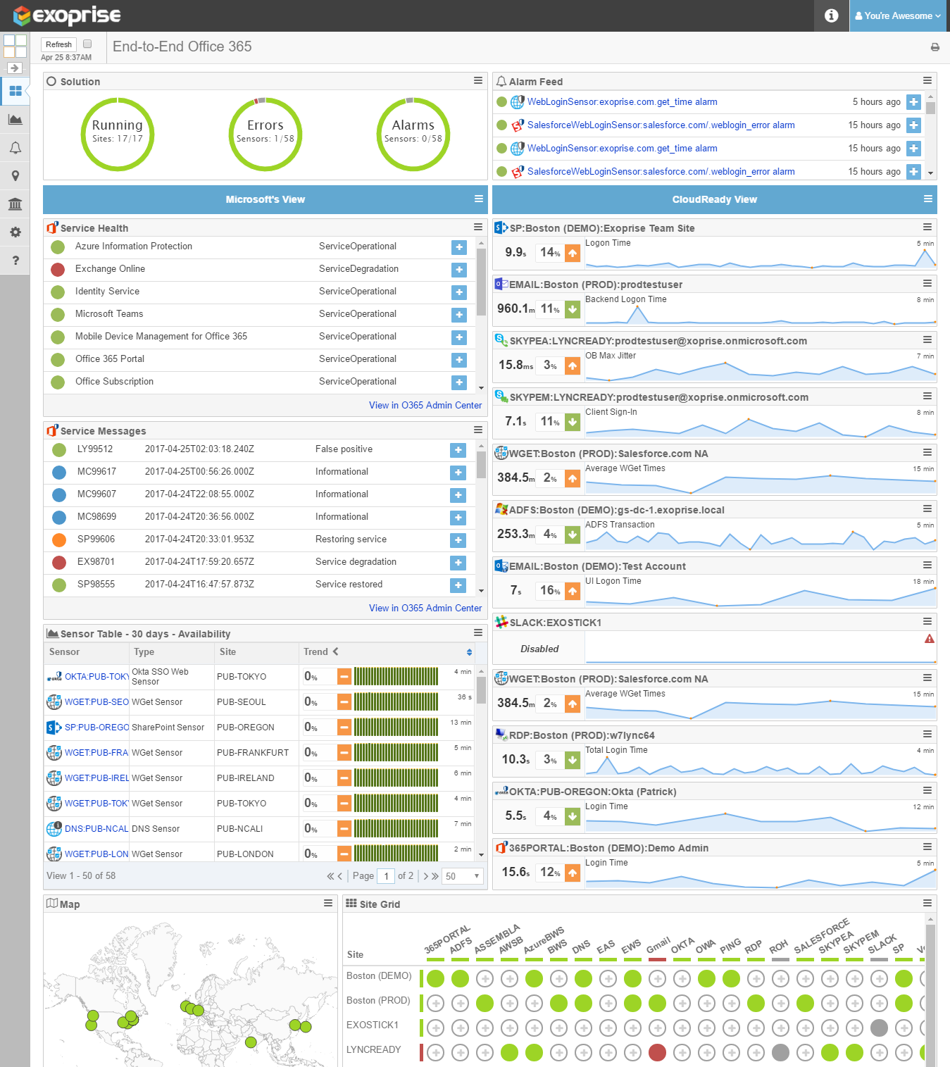Viewport: 950px width, 1067px height.
Task: Click the Slack icon on SLACK:EXOSTICK1 widget
Action: tap(501, 622)
